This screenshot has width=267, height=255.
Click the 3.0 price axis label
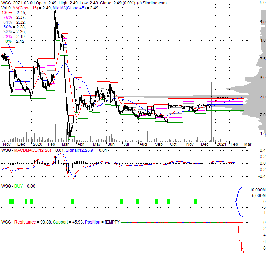click(263, 78)
